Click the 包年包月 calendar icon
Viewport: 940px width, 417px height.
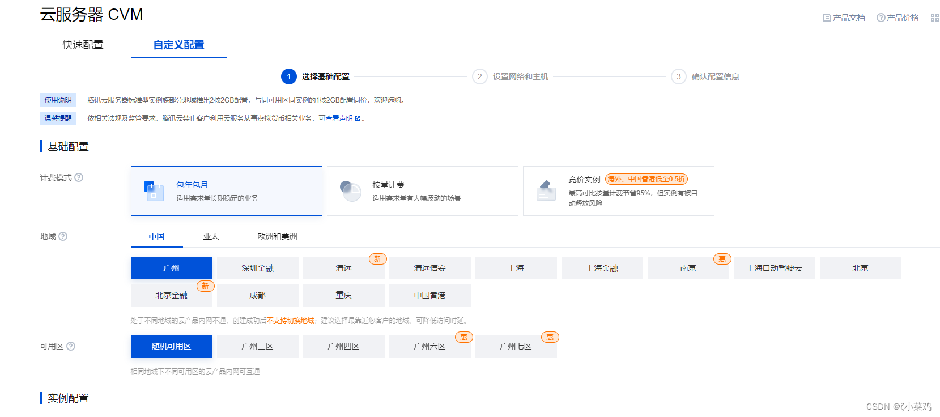154,192
